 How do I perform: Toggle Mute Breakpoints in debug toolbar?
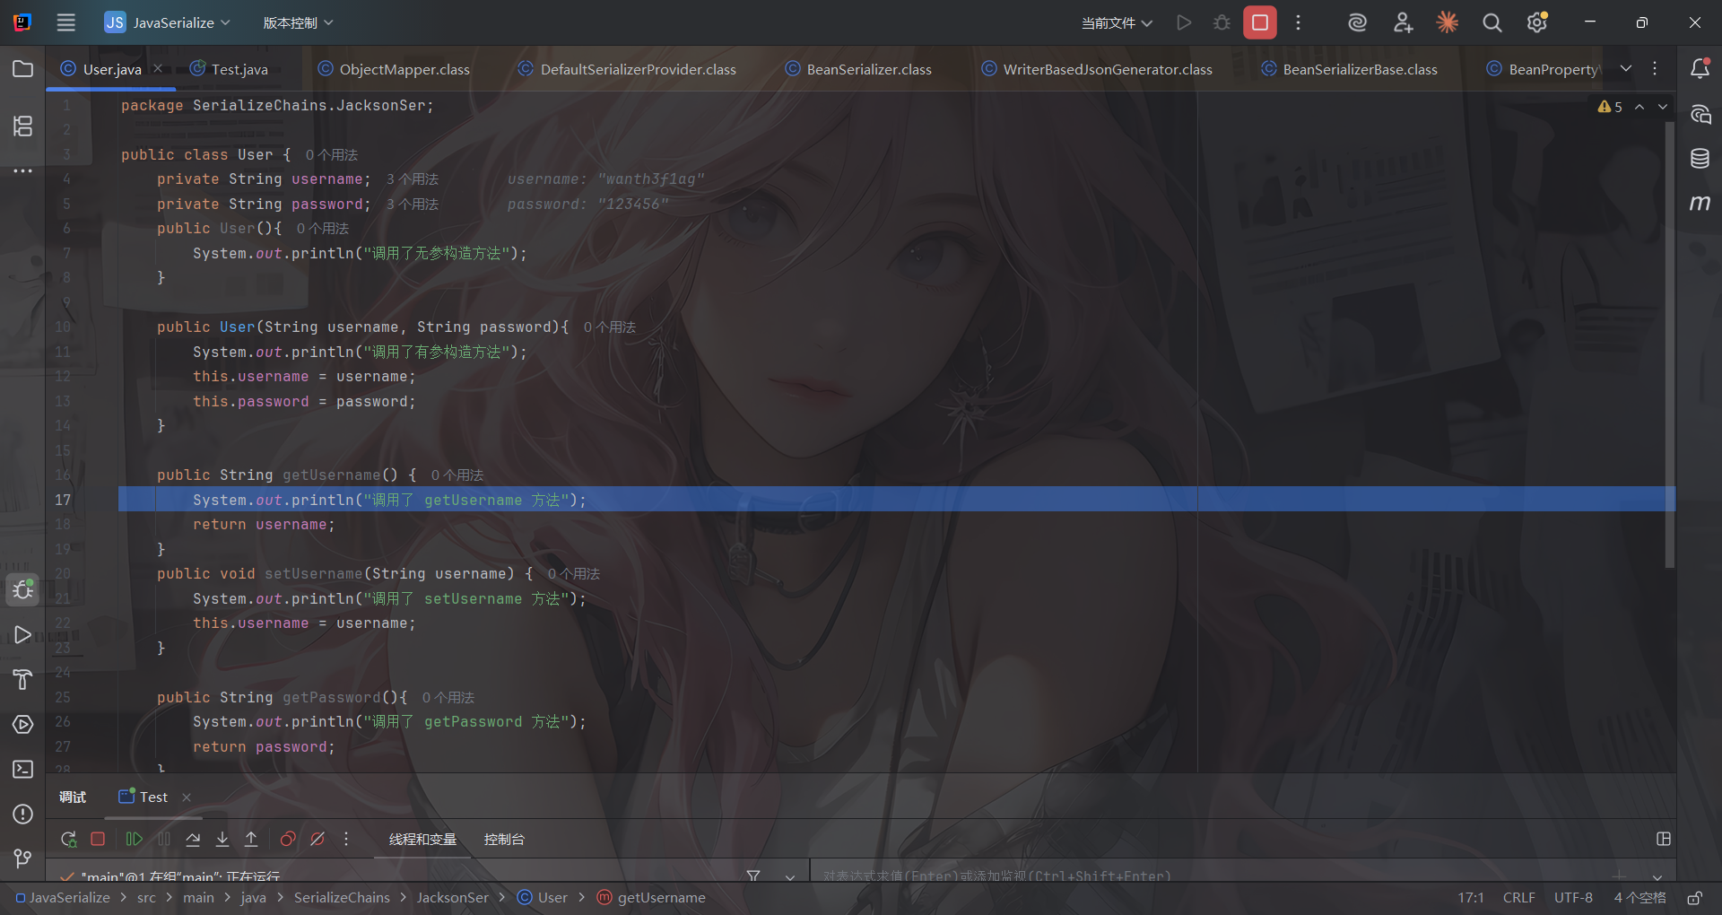point(317,839)
